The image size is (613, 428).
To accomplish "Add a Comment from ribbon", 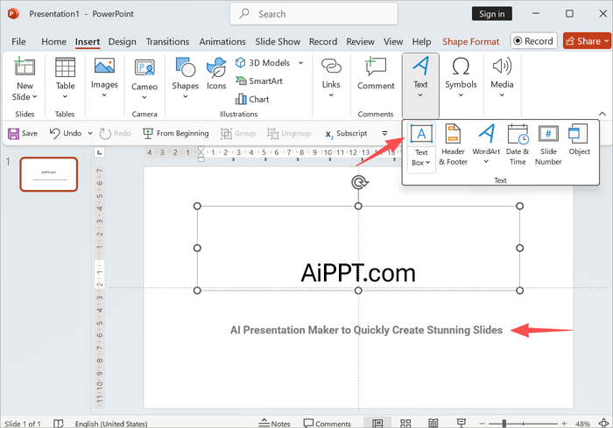I will pyautogui.click(x=376, y=74).
